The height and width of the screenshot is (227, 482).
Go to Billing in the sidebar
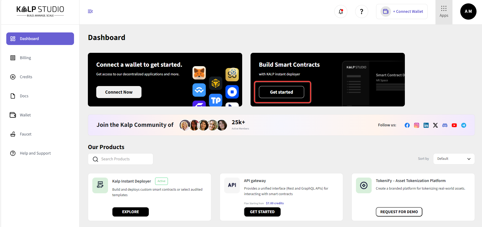(25, 58)
